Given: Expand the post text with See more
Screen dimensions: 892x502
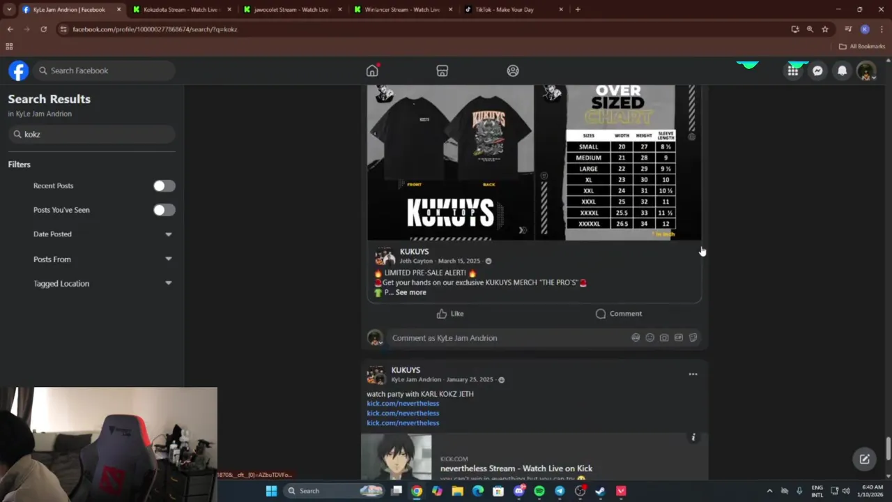Looking at the screenshot, I should (410, 292).
